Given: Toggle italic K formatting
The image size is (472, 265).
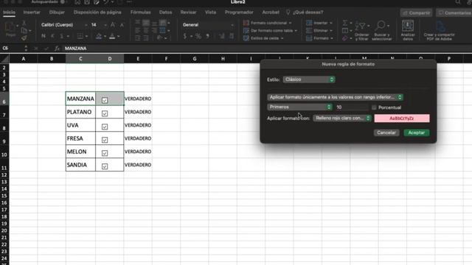Looking at the screenshot, I should 52,36.
